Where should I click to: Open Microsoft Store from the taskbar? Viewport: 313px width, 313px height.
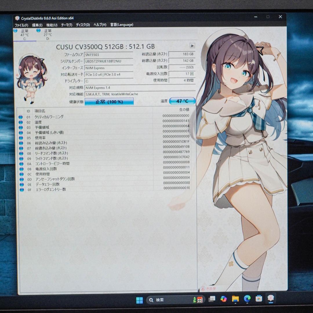[259, 299]
